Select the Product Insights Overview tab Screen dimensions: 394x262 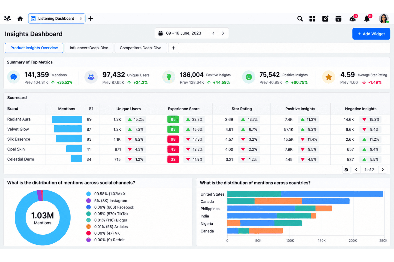click(34, 48)
